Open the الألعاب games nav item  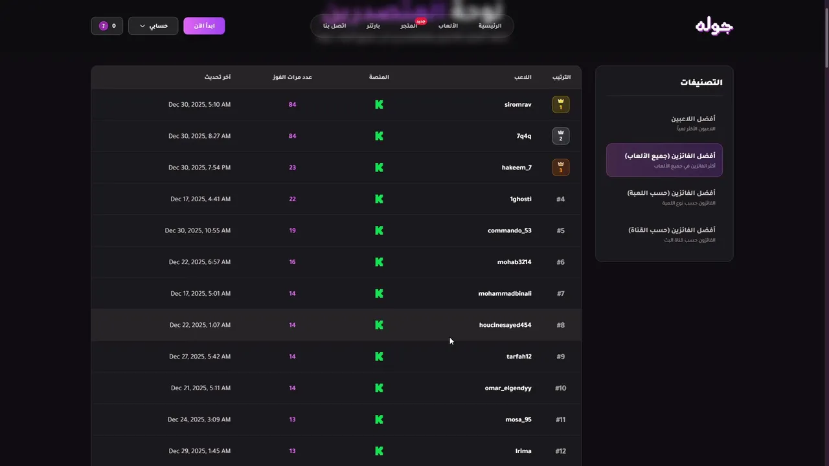click(448, 26)
